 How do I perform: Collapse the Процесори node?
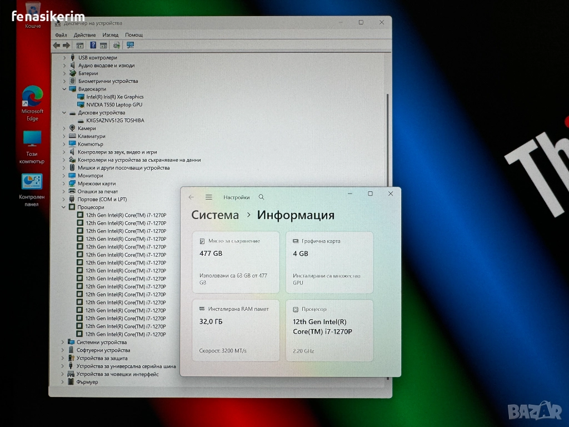(64, 207)
